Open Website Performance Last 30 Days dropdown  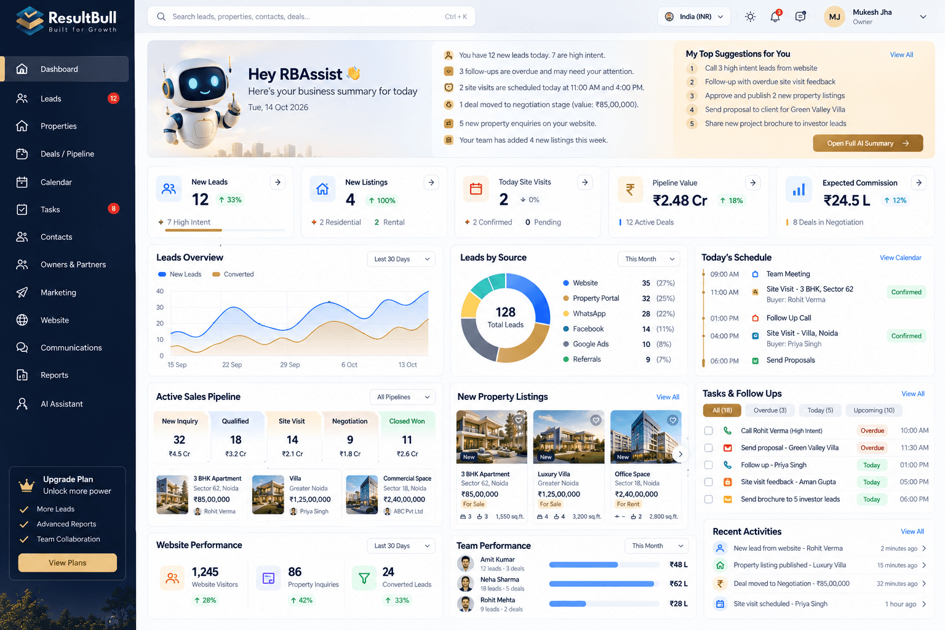coord(401,546)
